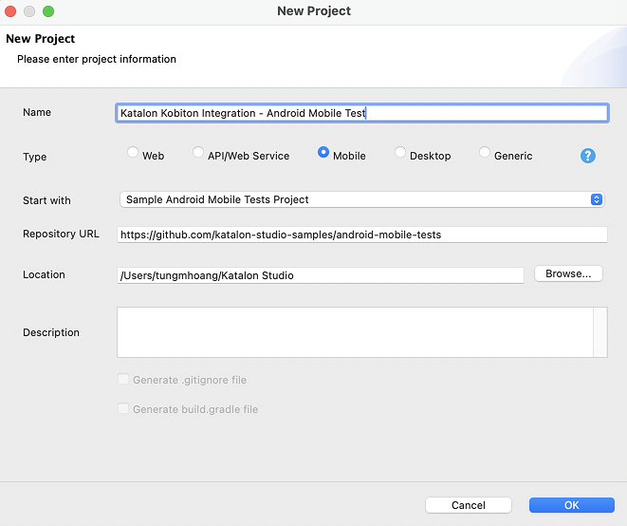
Task: Click the "Start with" label
Action: (46, 200)
